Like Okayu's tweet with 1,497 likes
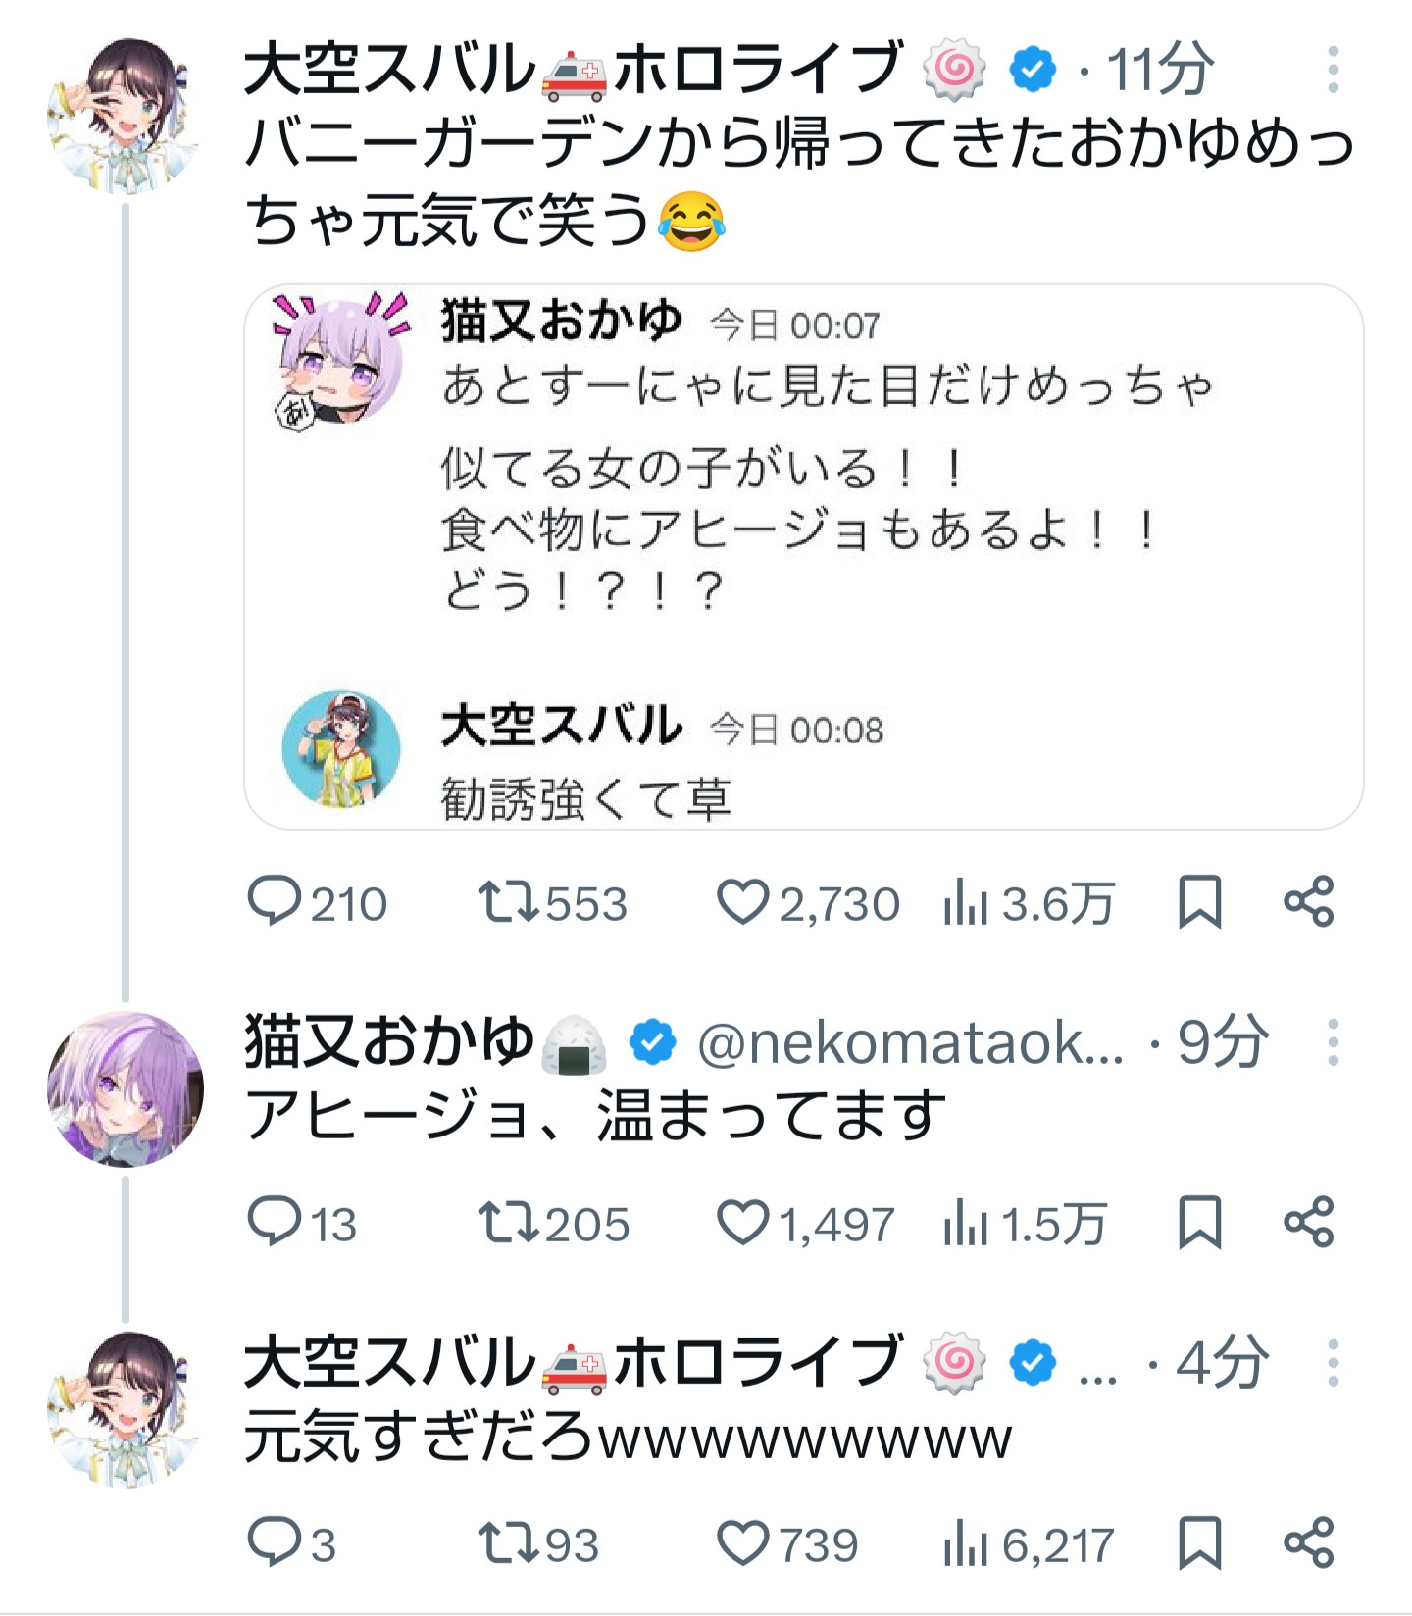This screenshot has height=1616, width=1412. (742, 1222)
